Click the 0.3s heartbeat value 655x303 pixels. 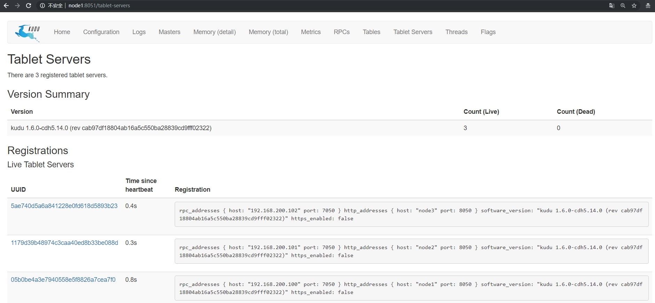pyautogui.click(x=131, y=243)
